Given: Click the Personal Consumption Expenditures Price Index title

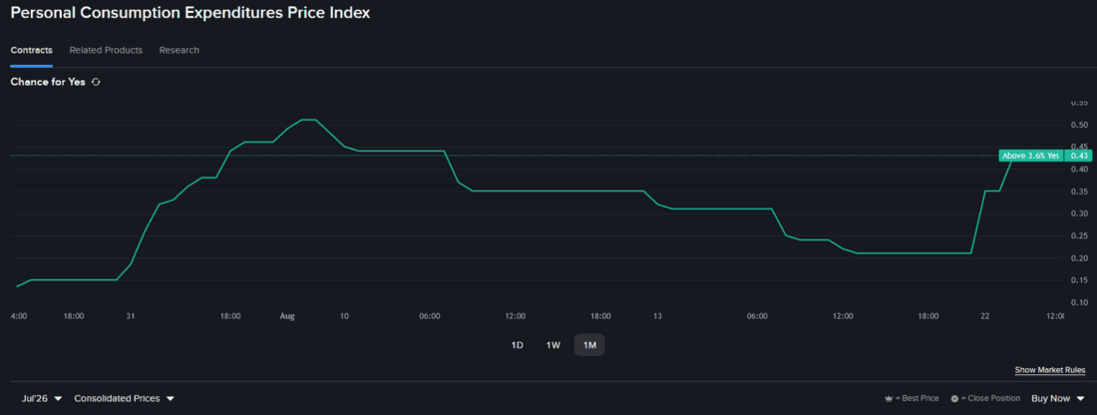Looking at the screenshot, I should click(190, 13).
